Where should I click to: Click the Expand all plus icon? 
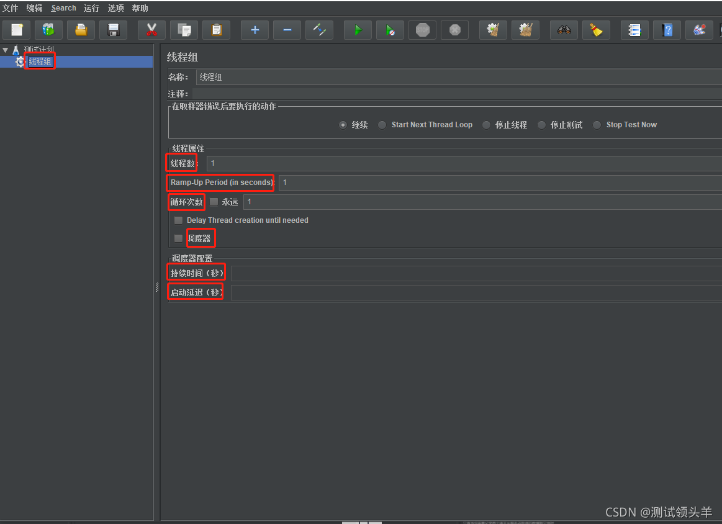tap(255, 30)
